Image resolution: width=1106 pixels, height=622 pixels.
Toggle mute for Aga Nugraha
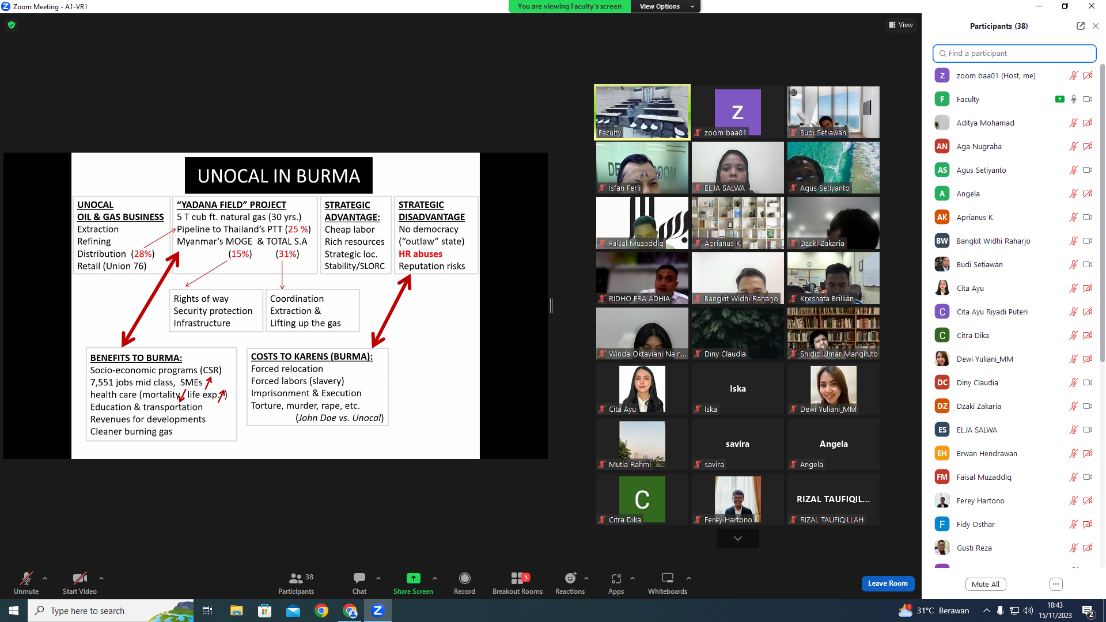pyautogui.click(x=1074, y=146)
